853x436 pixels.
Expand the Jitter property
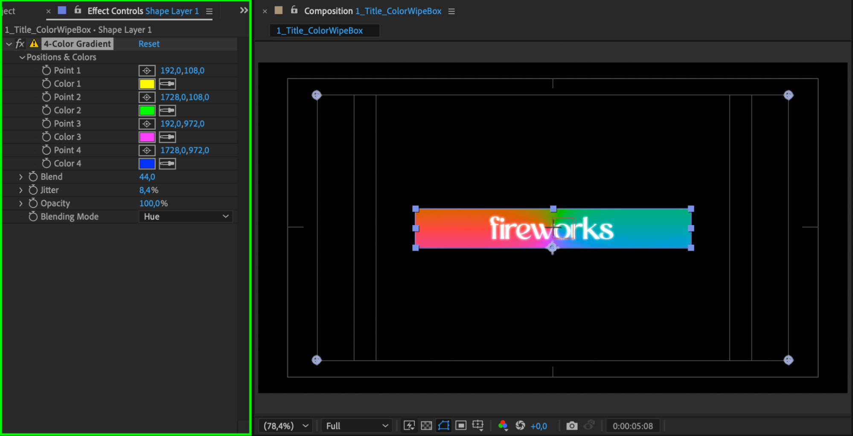pyautogui.click(x=20, y=190)
